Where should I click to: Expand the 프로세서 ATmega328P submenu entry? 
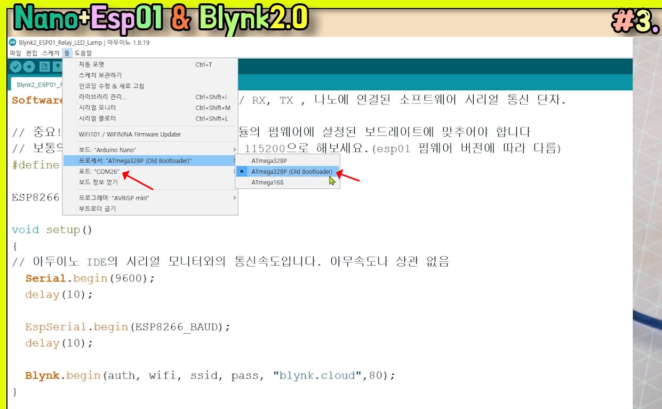[x=150, y=161]
